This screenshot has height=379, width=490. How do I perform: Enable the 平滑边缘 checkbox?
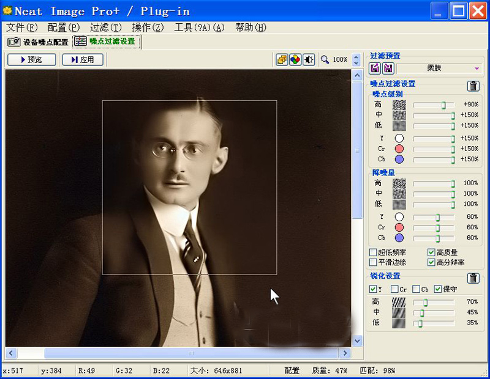pos(373,262)
